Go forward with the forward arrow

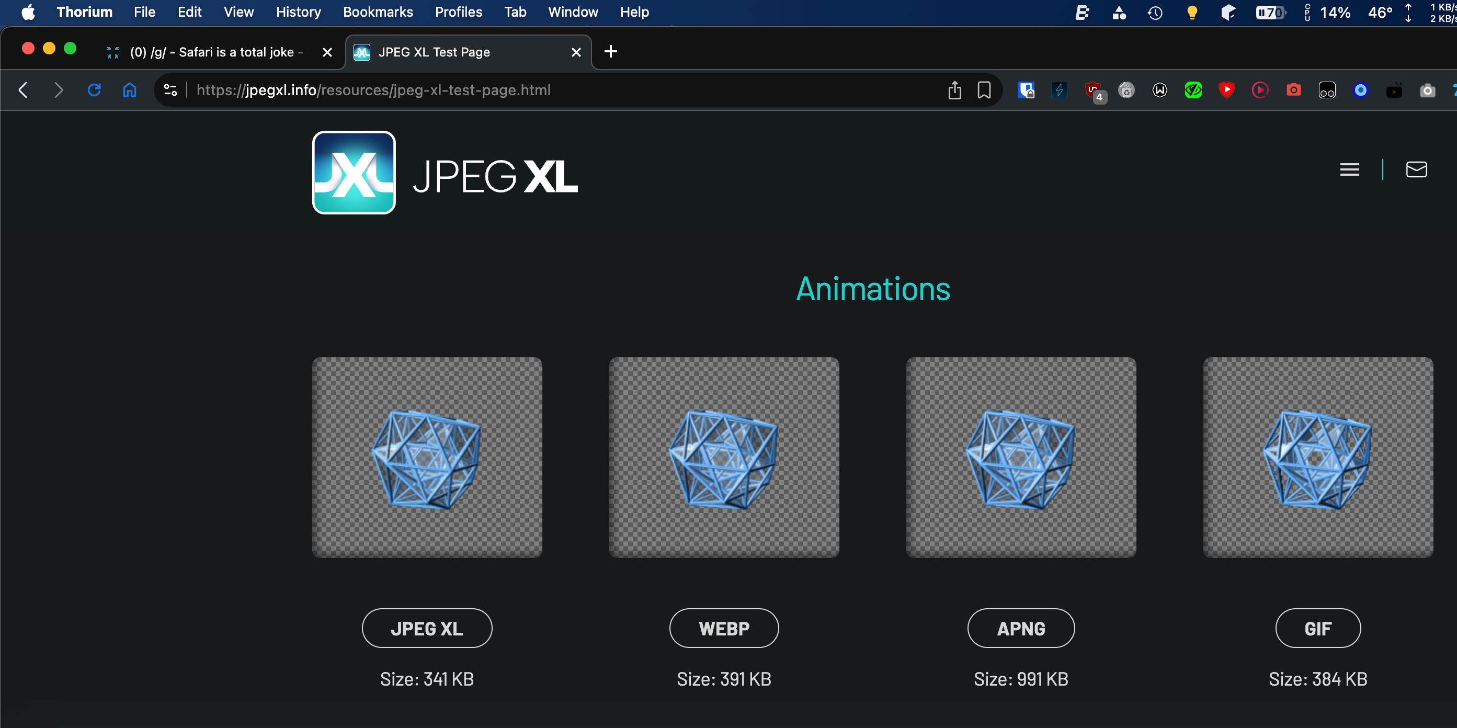click(58, 90)
